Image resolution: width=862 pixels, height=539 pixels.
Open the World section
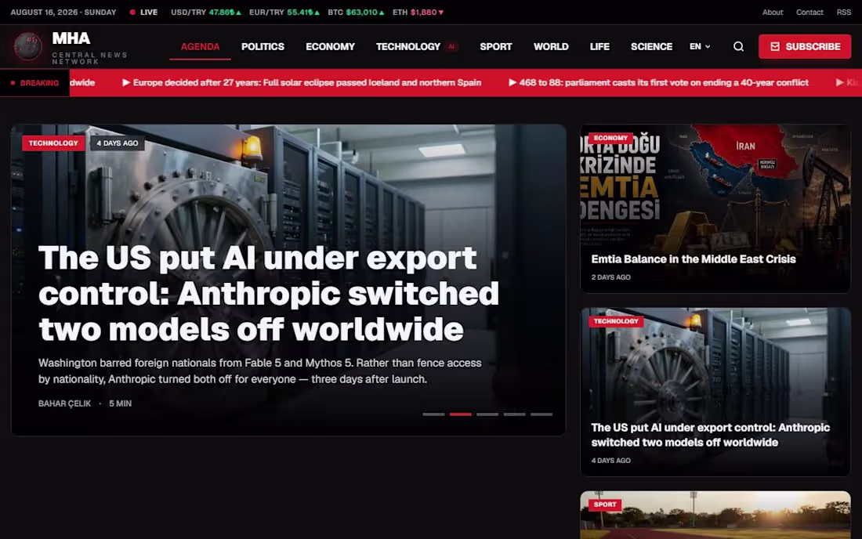pyautogui.click(x=551, y=47)
